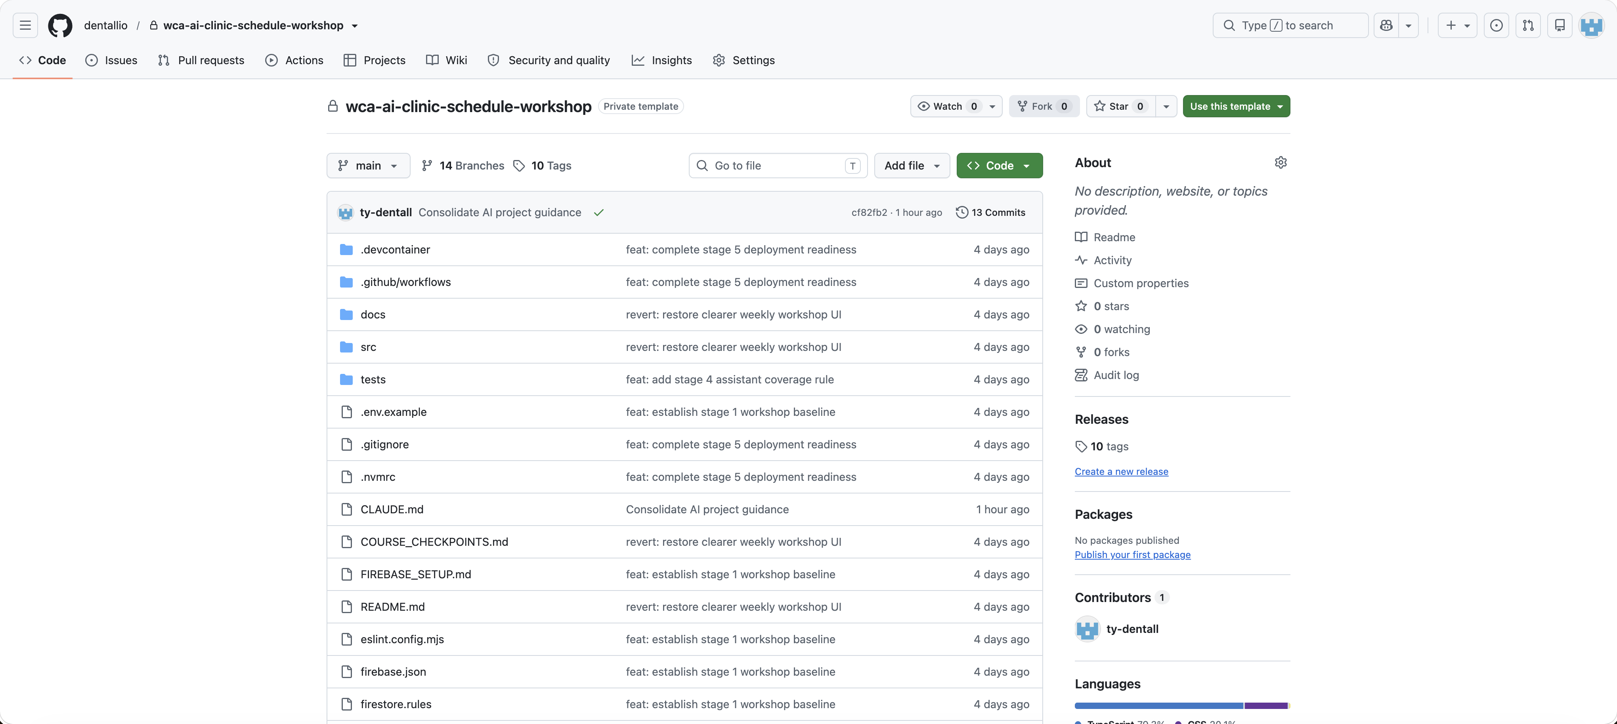Click the branches icon next to 14 Branches
This screenshot has width=1617, height=724.
pyautogui.click(x=427, y=166)
